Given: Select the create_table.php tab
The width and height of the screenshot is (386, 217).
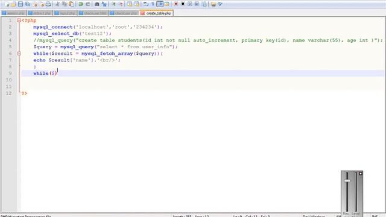Looking at the screenshot, I should point(156,13).
